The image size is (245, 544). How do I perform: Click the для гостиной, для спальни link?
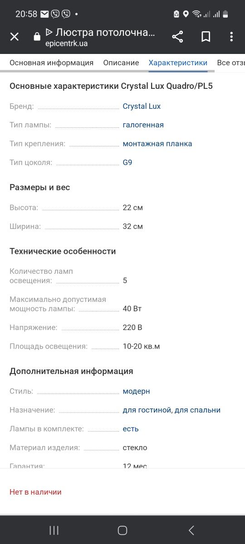(x=171, y=410)
